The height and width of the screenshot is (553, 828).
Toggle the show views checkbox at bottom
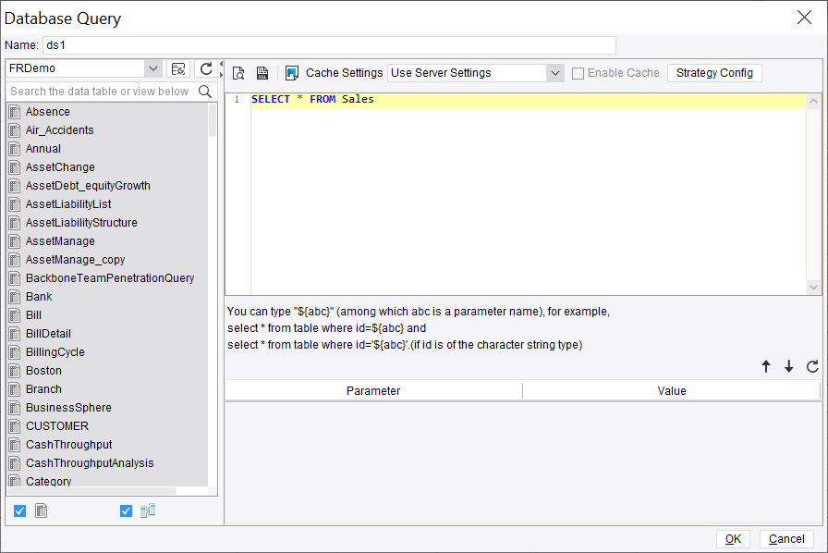[x=125, y=510]
